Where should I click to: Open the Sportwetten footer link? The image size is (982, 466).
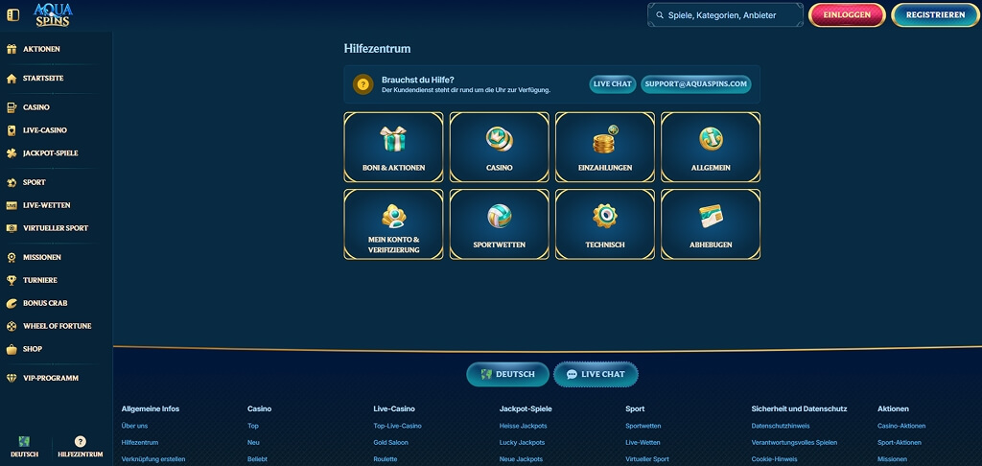[643, 426]
